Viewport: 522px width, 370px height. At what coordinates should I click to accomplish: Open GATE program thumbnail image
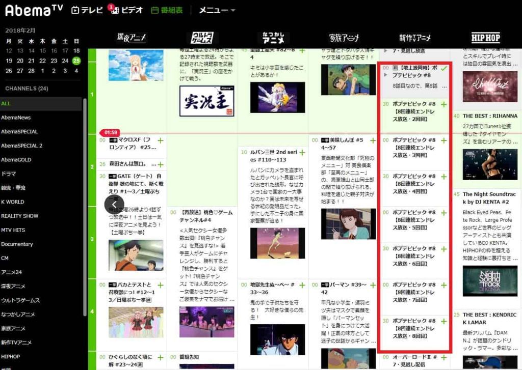tap(136, 255)
